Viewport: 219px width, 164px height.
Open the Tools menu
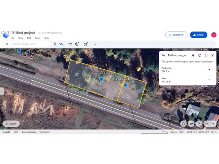pos(37,38)
